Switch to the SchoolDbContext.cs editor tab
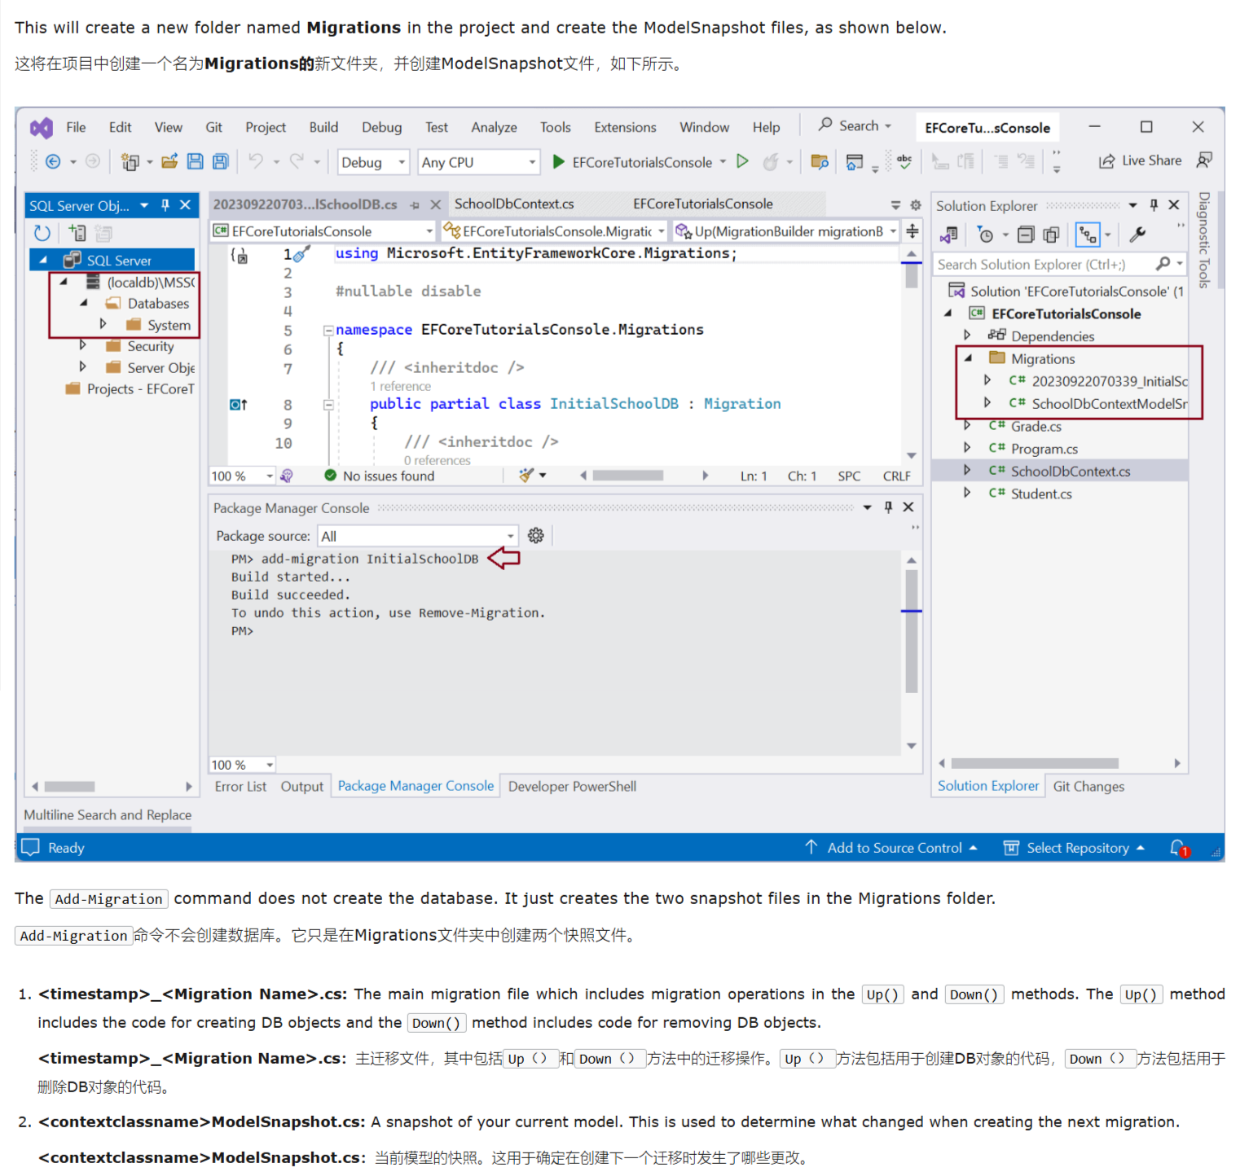The height and width of the screenshot is (1172, 1249). (x=514, y=204)
